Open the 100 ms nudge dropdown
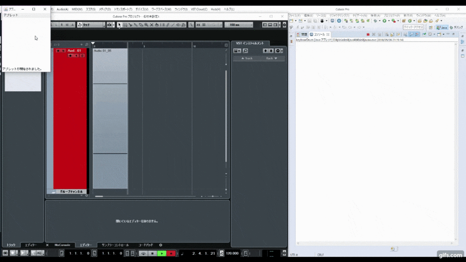Screen dimensions: 466x262 [252, 25]
